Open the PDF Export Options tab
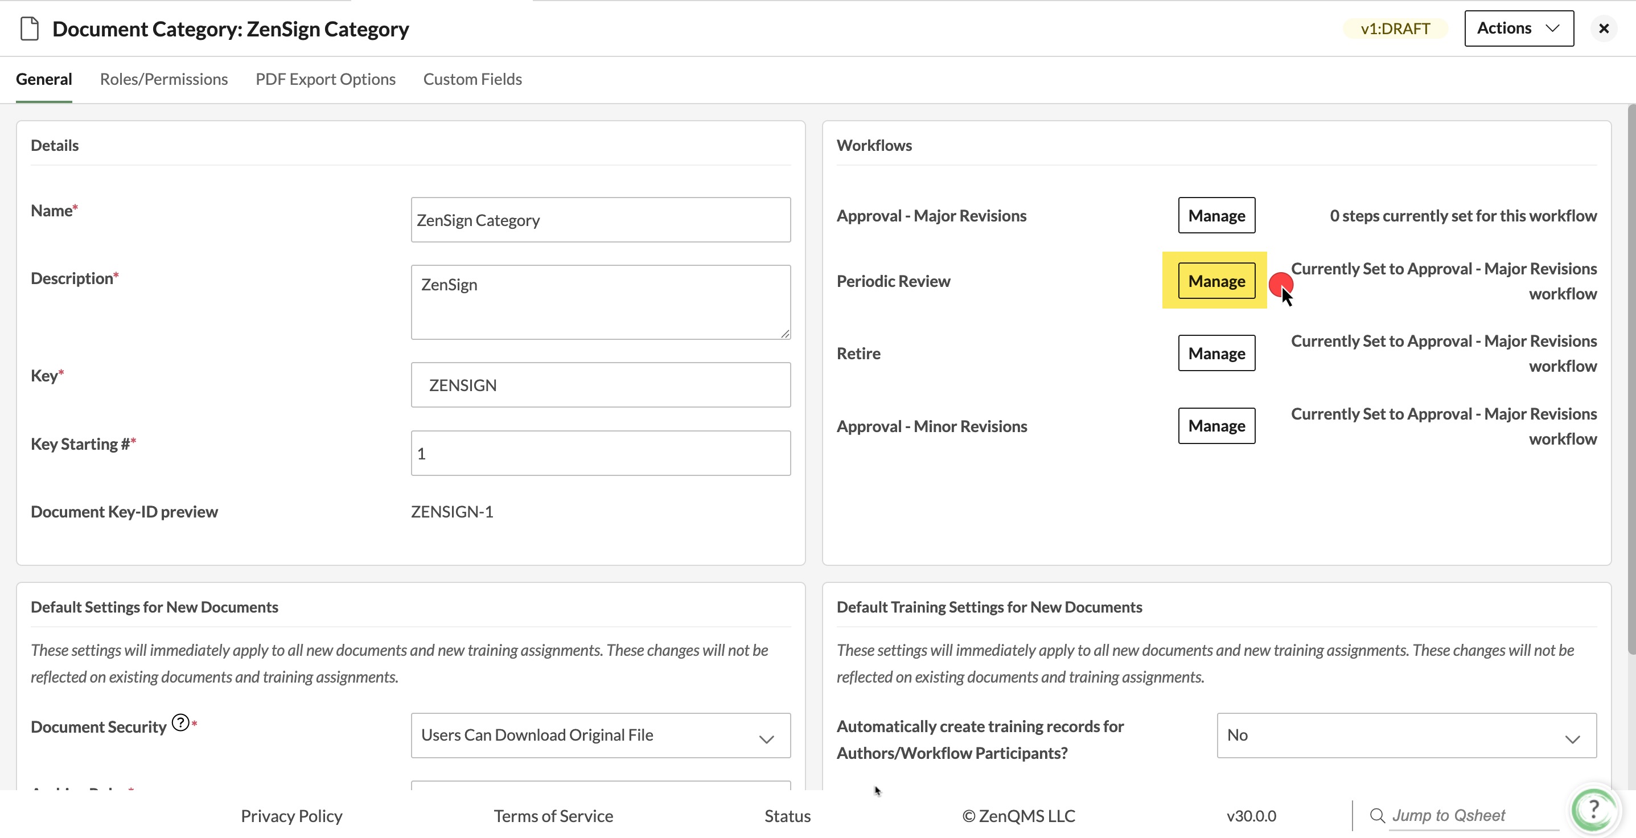This screenshot has height=838, width=1636. [x=326, y=79]
